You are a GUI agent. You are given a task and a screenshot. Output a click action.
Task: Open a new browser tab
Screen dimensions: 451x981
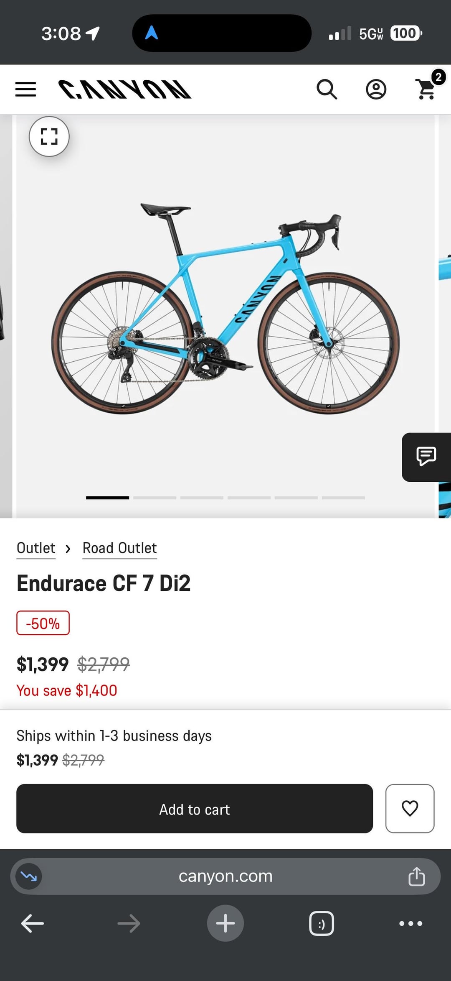pyautogui.click(x=225, y=923)
